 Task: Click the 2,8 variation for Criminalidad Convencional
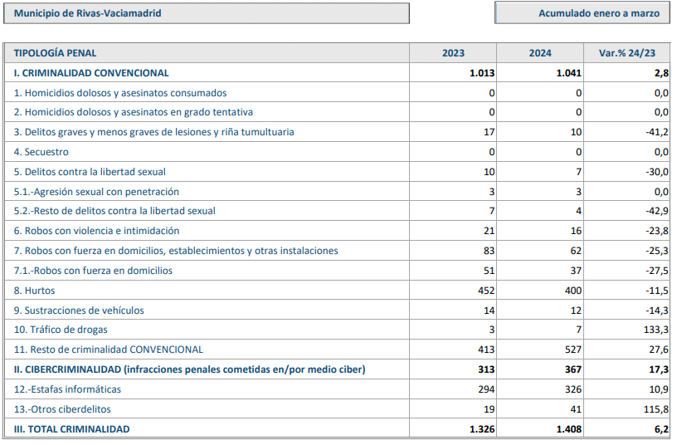click(661, 73)
